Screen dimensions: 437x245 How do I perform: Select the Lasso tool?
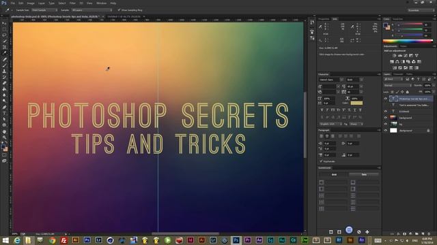[x=4, y=35]
